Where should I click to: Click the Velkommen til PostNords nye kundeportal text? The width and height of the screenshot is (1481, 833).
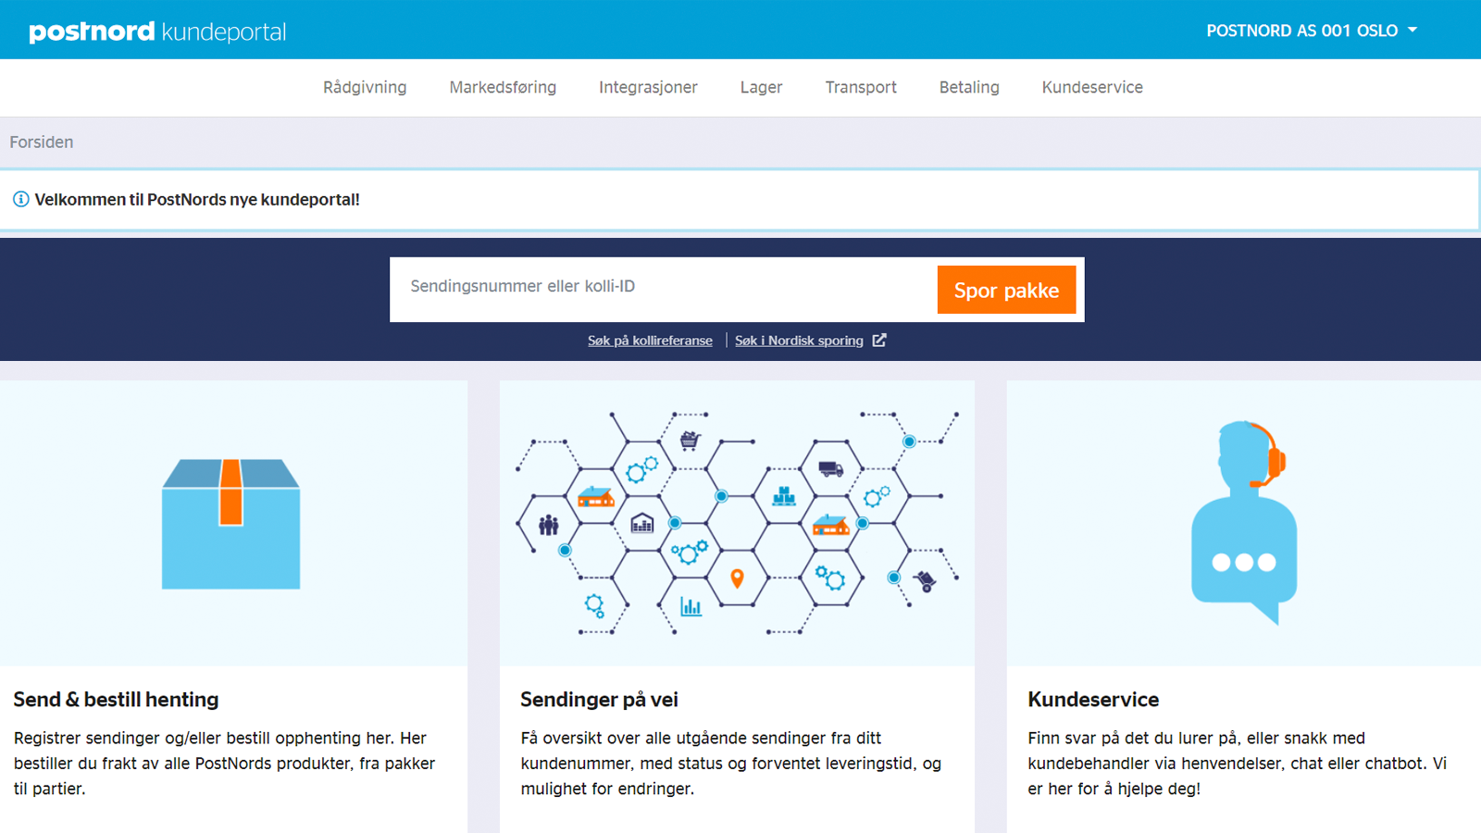tap(197, 199)
